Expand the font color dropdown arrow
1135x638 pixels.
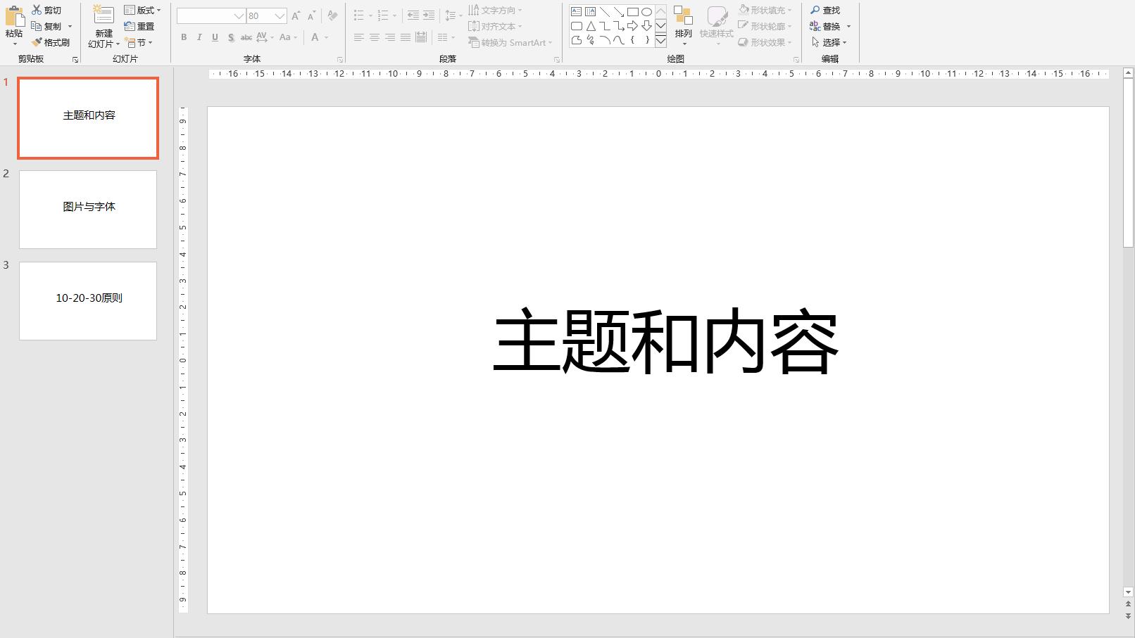coord(325,37)
